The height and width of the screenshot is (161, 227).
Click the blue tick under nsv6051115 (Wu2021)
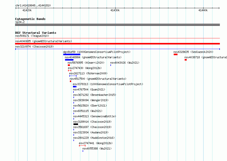[74, 113]
